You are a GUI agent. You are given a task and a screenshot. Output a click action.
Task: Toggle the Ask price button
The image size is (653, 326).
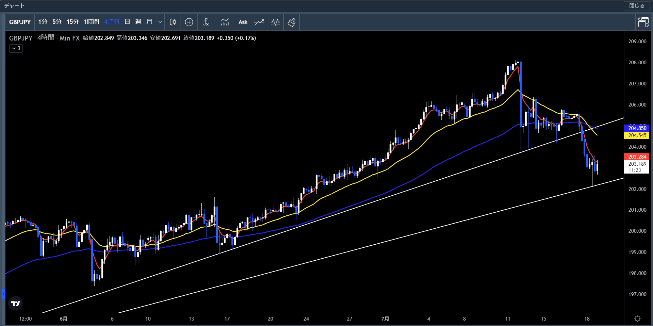tap(243, 22)
